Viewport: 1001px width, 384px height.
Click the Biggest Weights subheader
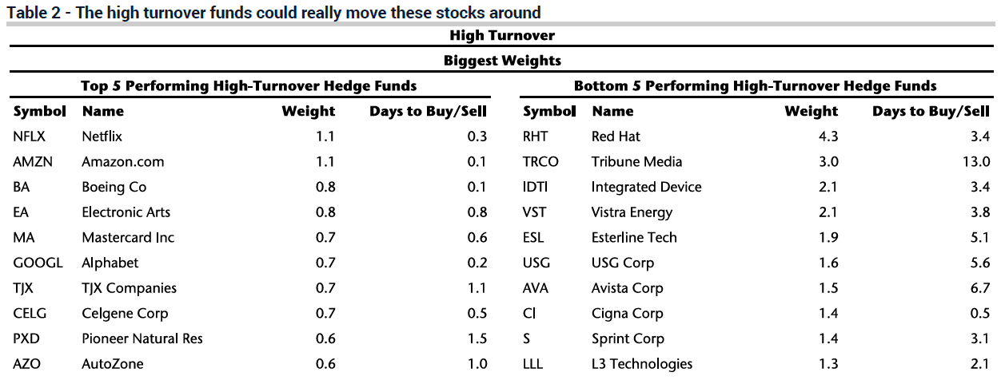501,61
